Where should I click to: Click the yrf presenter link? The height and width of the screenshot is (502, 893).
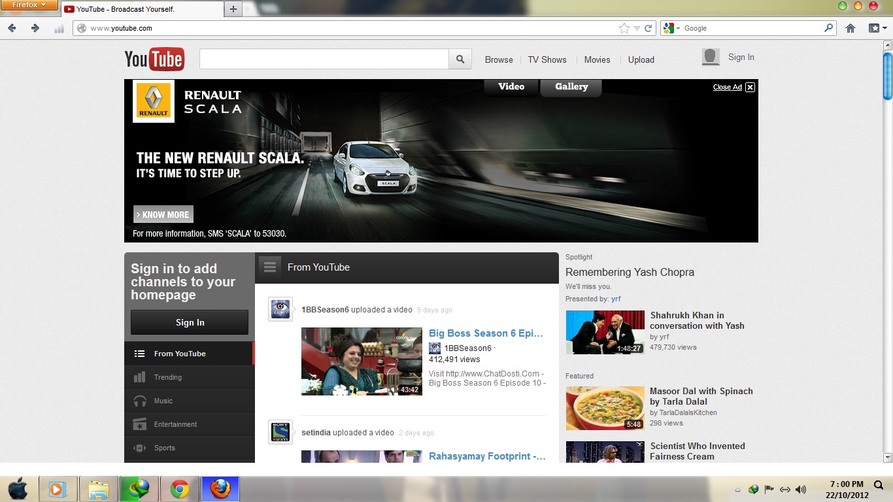pyautogui.click(x=616, y=299)
